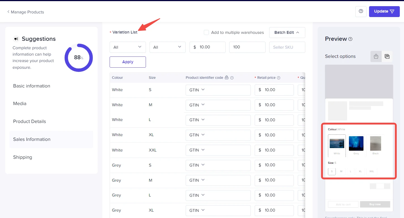This screenshot has width=404, height=218.
Task: Click the help icon beside Product identifier code
Action: coord(232,78)
